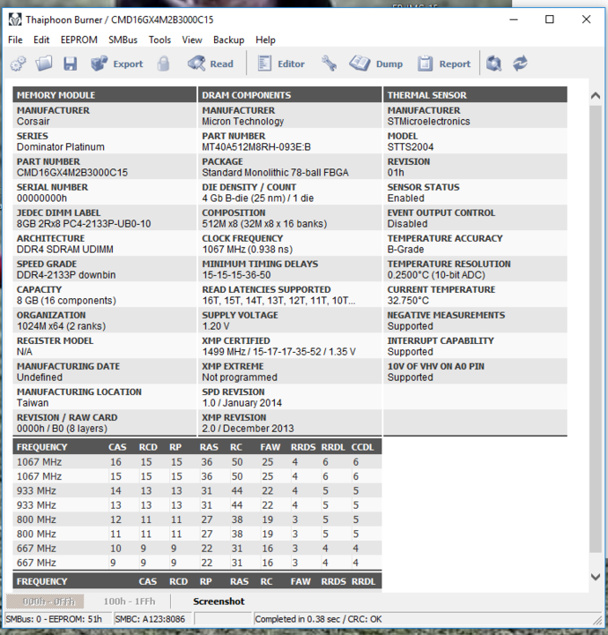Click the MT40A512M8RH-093E:B part number

(x=256, y=147)
